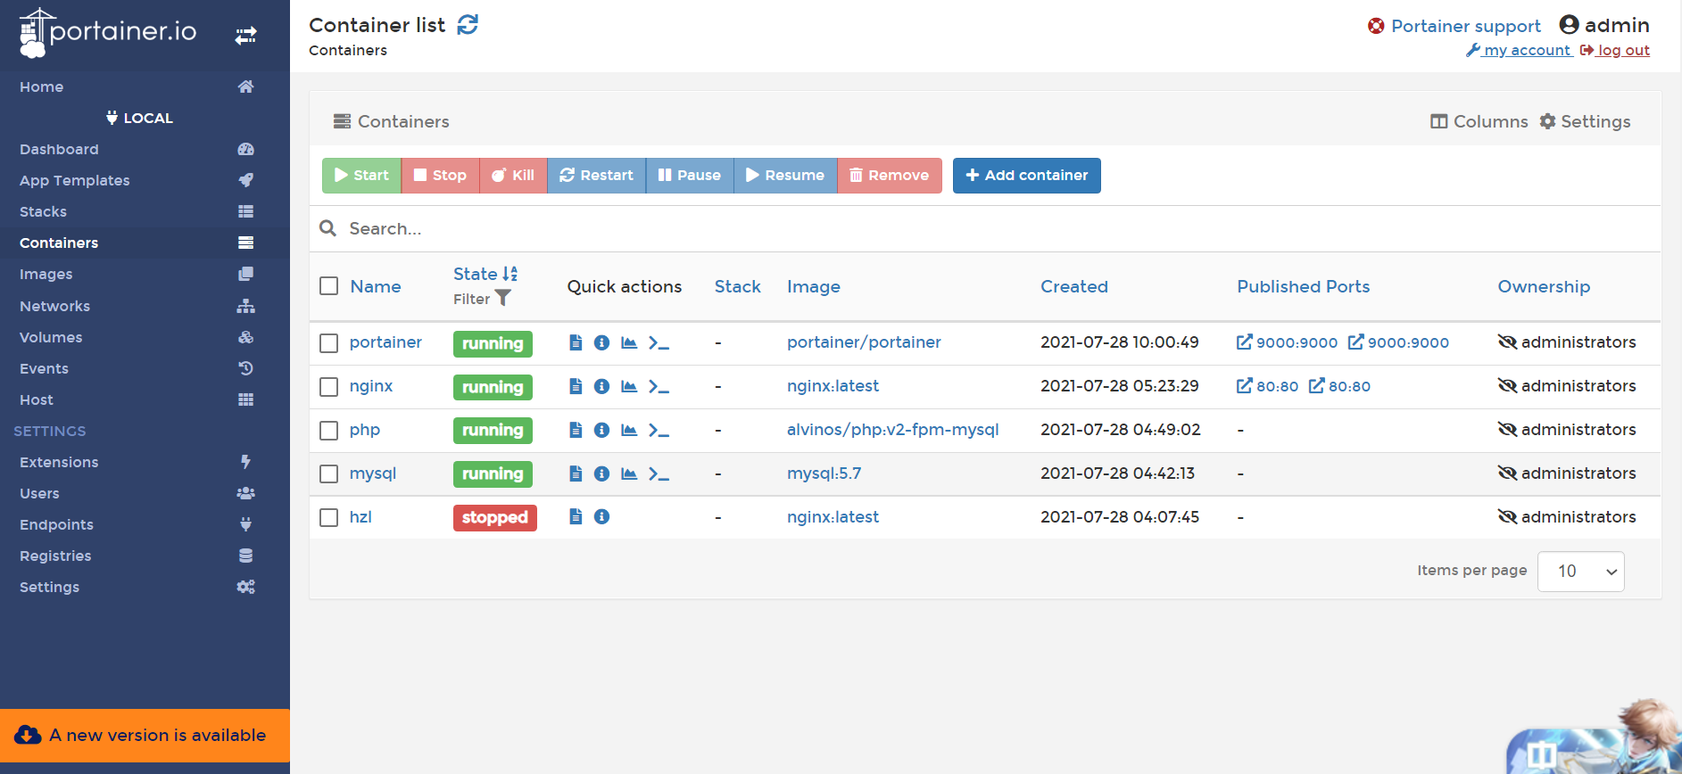Screen dimensions: 1682x774
Task: View stats chart icon for nginx
Action: coord(629,386)
